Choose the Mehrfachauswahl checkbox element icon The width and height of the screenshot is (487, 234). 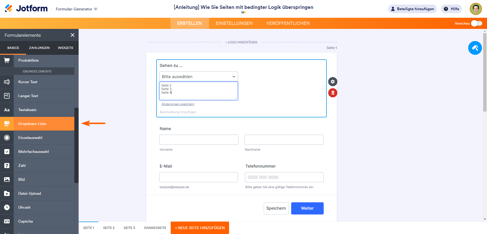tap(7, 152)
